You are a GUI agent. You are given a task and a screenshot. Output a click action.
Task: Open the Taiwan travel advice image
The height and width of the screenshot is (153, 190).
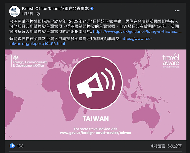pyautogui.click(x=96, y=95)
